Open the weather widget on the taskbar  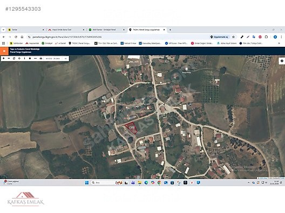(x=11, y=182)
